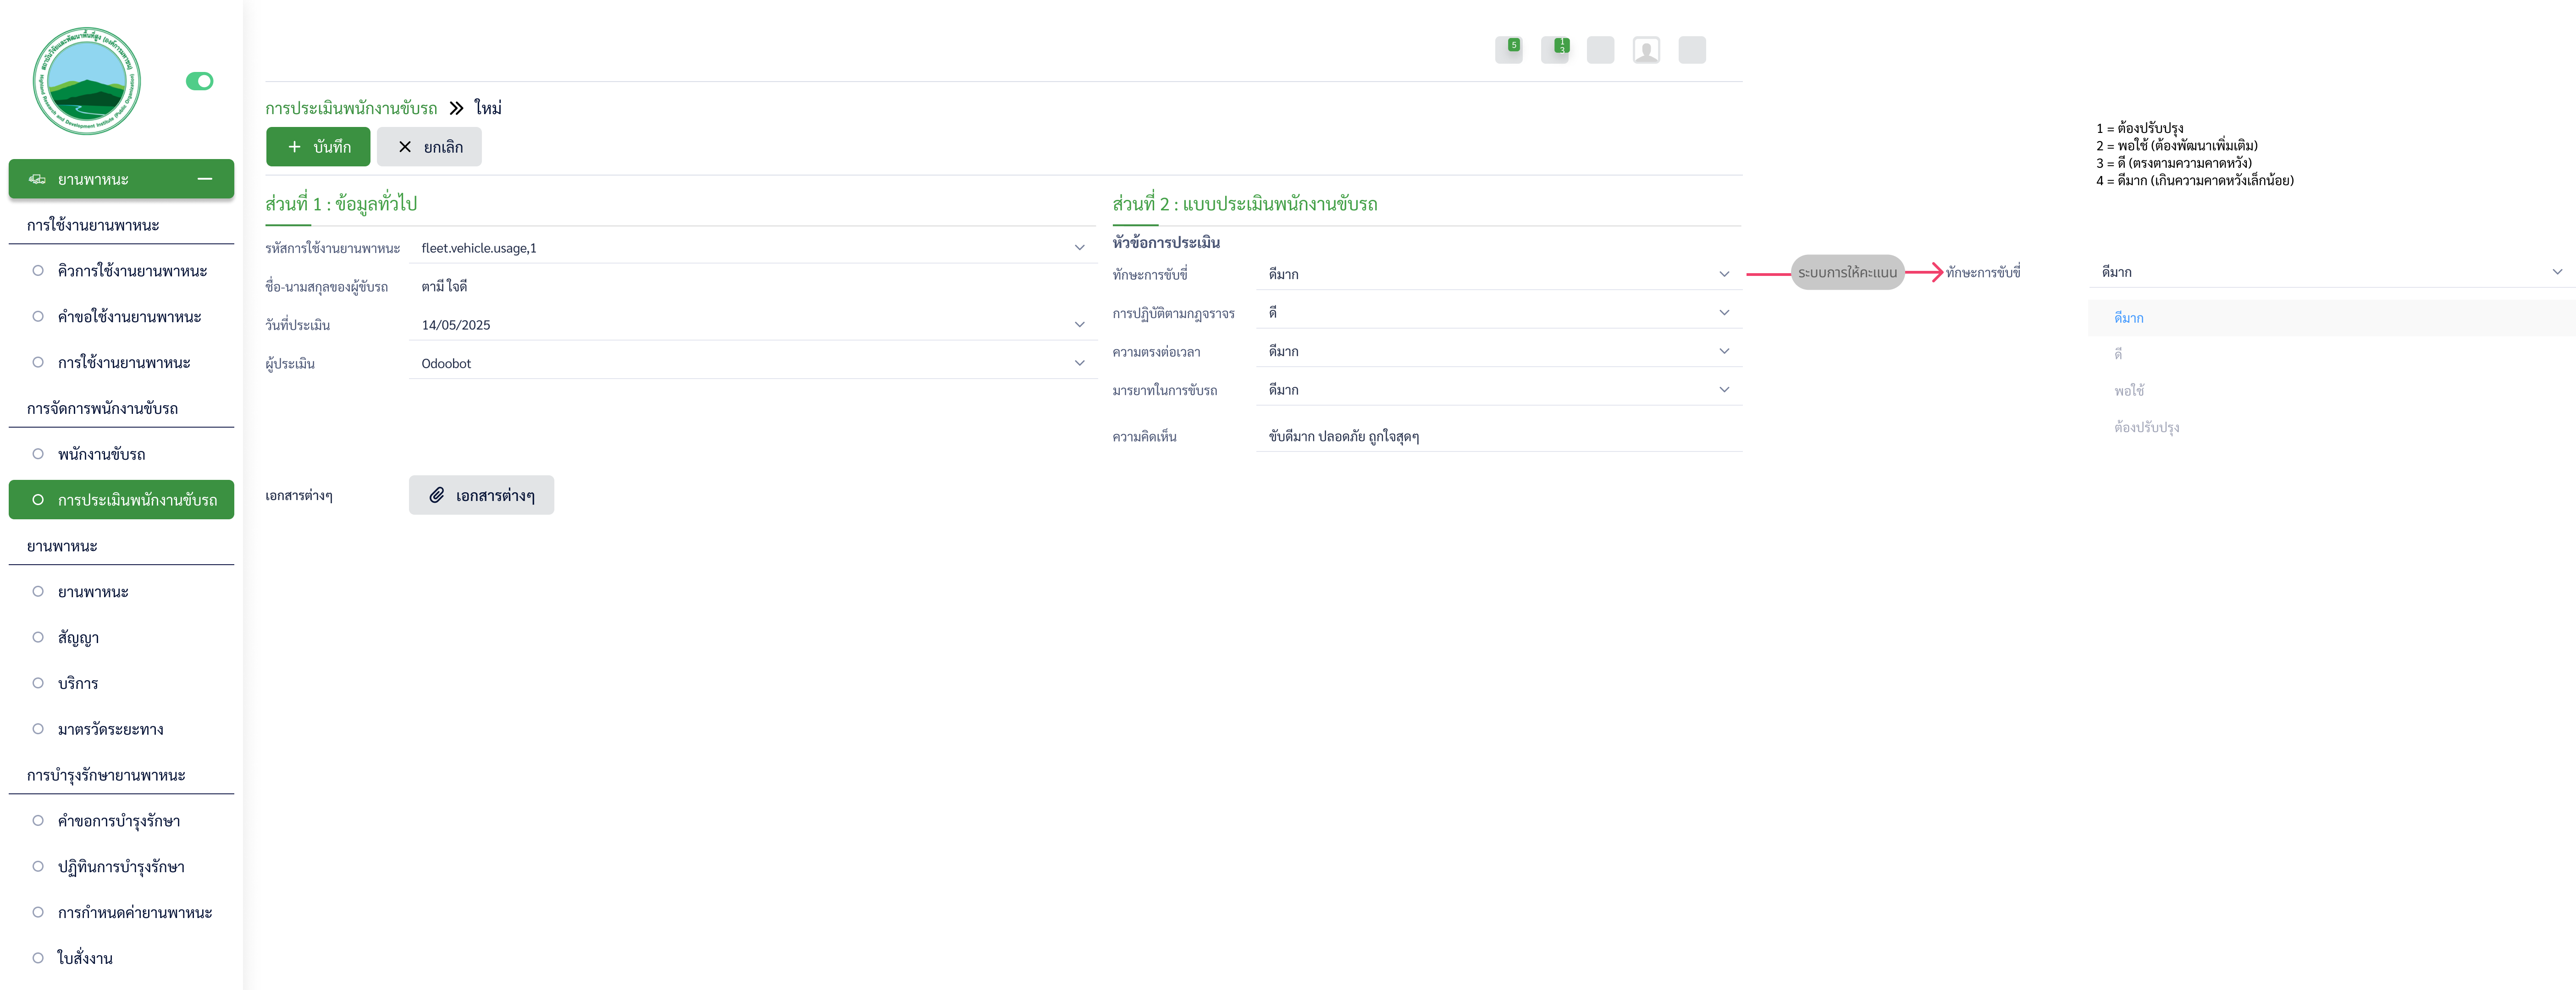Click the paperclip icon on เอกสารต่างๆ button
Viewport: 2576px width, 990px height.
pyautogui.click(x=437, y=495)
